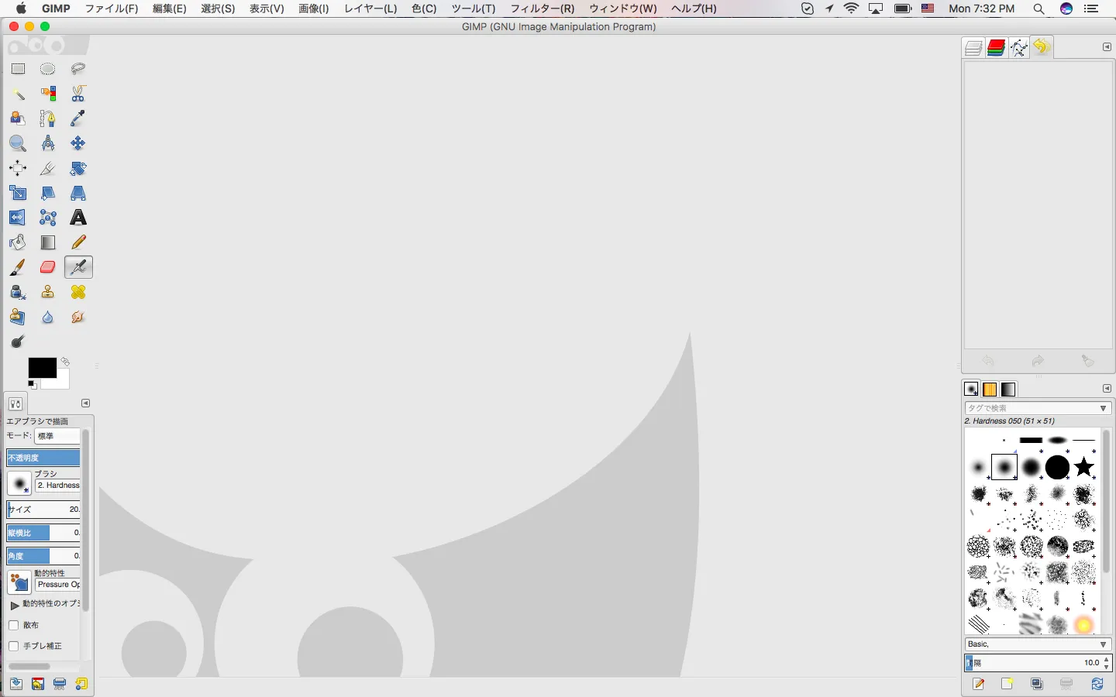Pick the Eraser tool

(x=48, y=267)
